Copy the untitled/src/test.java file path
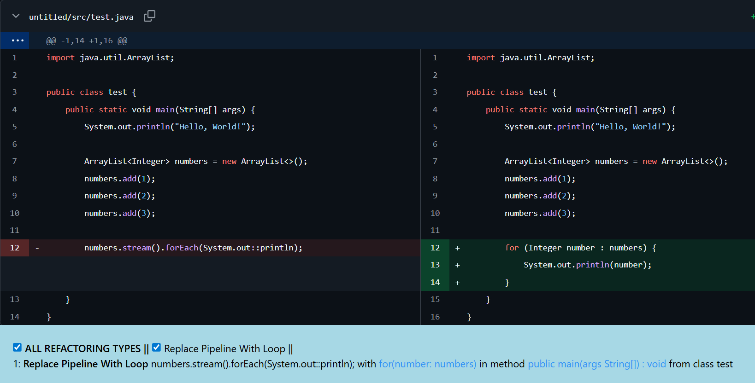Image resolution: width=755 pixels, height=383 pixels. point(149,16)
